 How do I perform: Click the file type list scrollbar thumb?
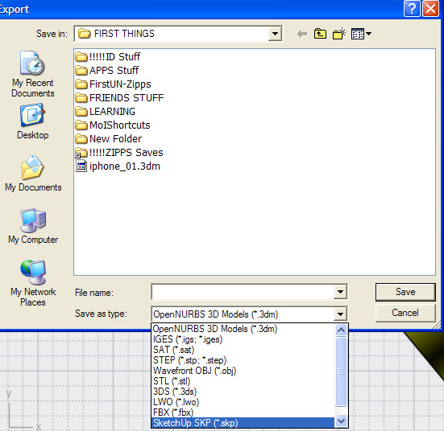[341, 371]
